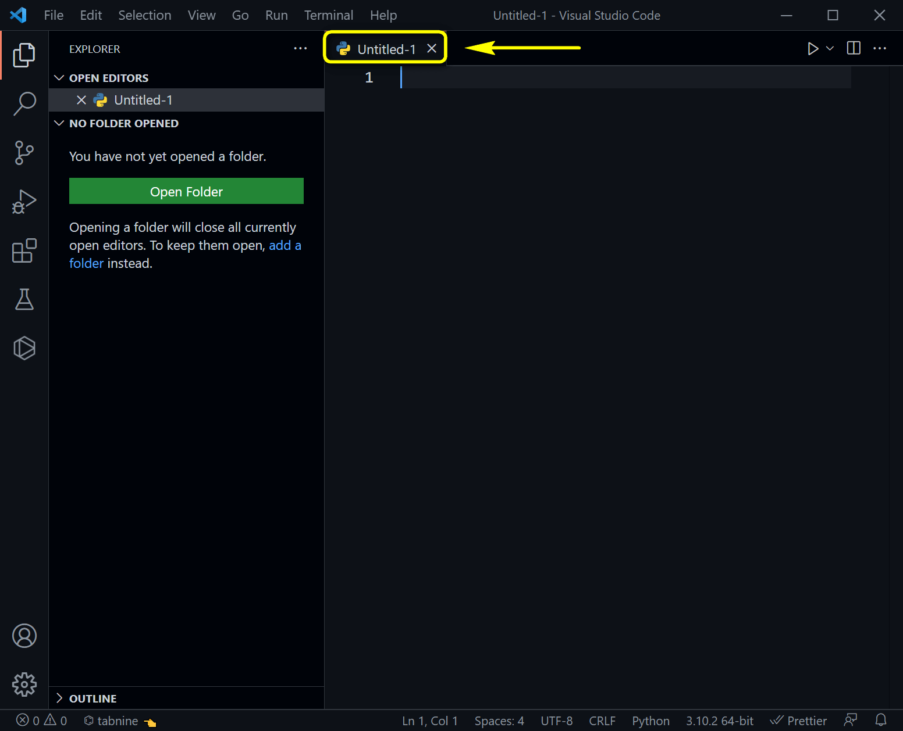Screen dimensions: 903x731
Task: Change line endings via CRLF
Action: [x=602, y=721]
